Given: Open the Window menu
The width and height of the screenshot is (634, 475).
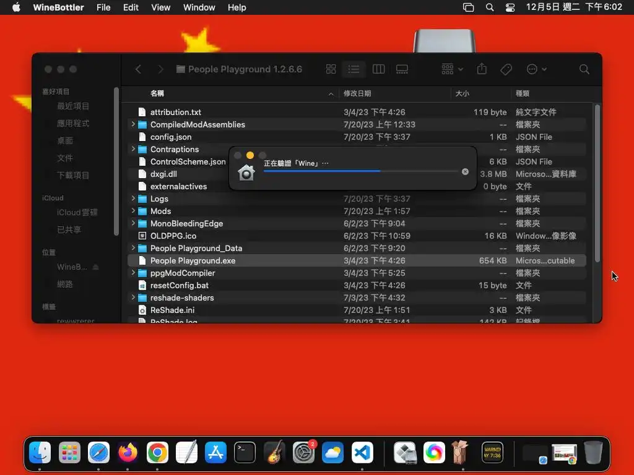Looking at the screenshot, I should (x=199, y=7).
